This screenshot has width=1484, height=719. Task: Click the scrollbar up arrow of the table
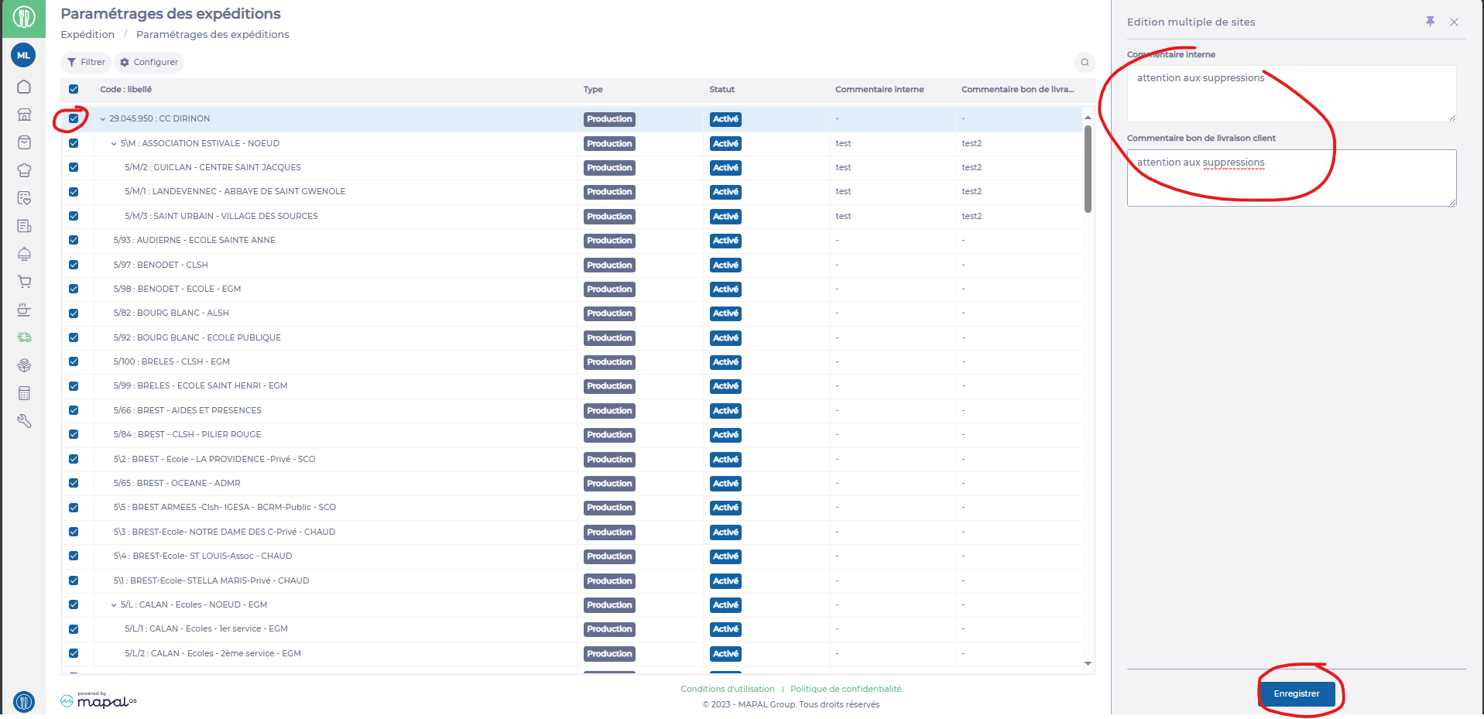coord(1088,117)
